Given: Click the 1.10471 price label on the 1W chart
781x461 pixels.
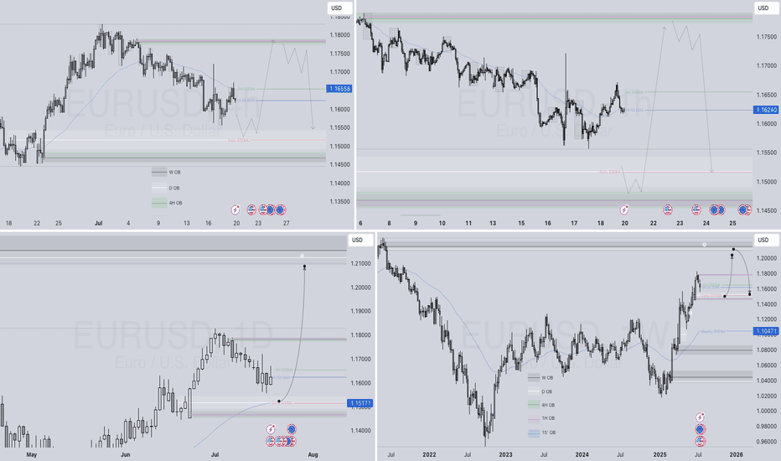Looking at the screenshot, I should [x=766, y=331].
